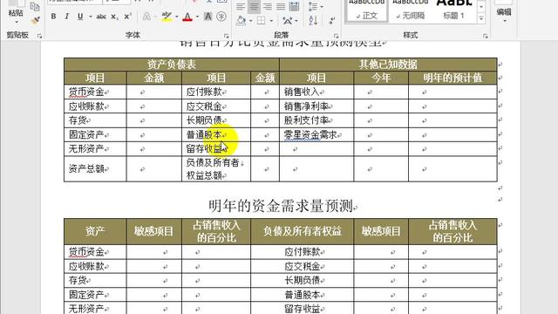Click the Sort A-Z icon
Screen dimensions: 558x314
313,21
